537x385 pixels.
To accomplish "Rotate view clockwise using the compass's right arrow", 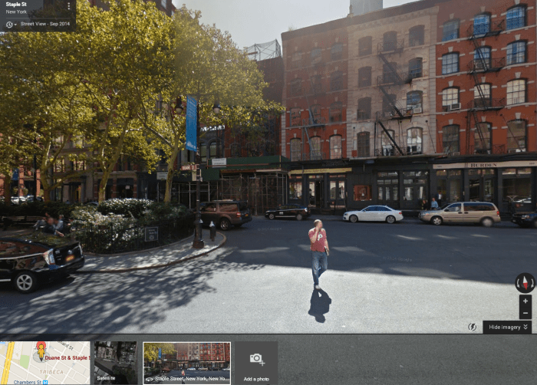I will [532, 281].
